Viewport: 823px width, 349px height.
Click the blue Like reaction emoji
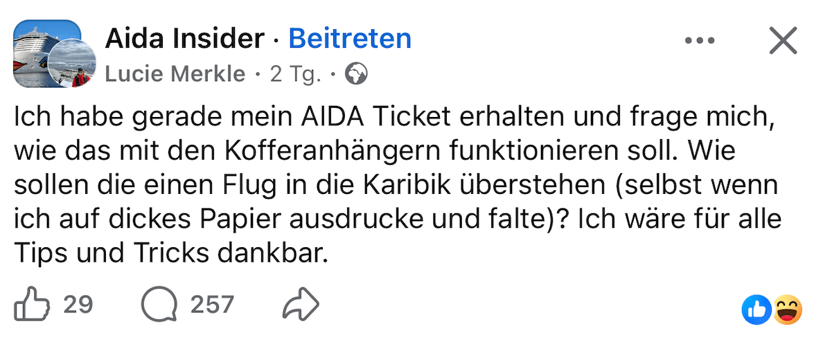756,310
